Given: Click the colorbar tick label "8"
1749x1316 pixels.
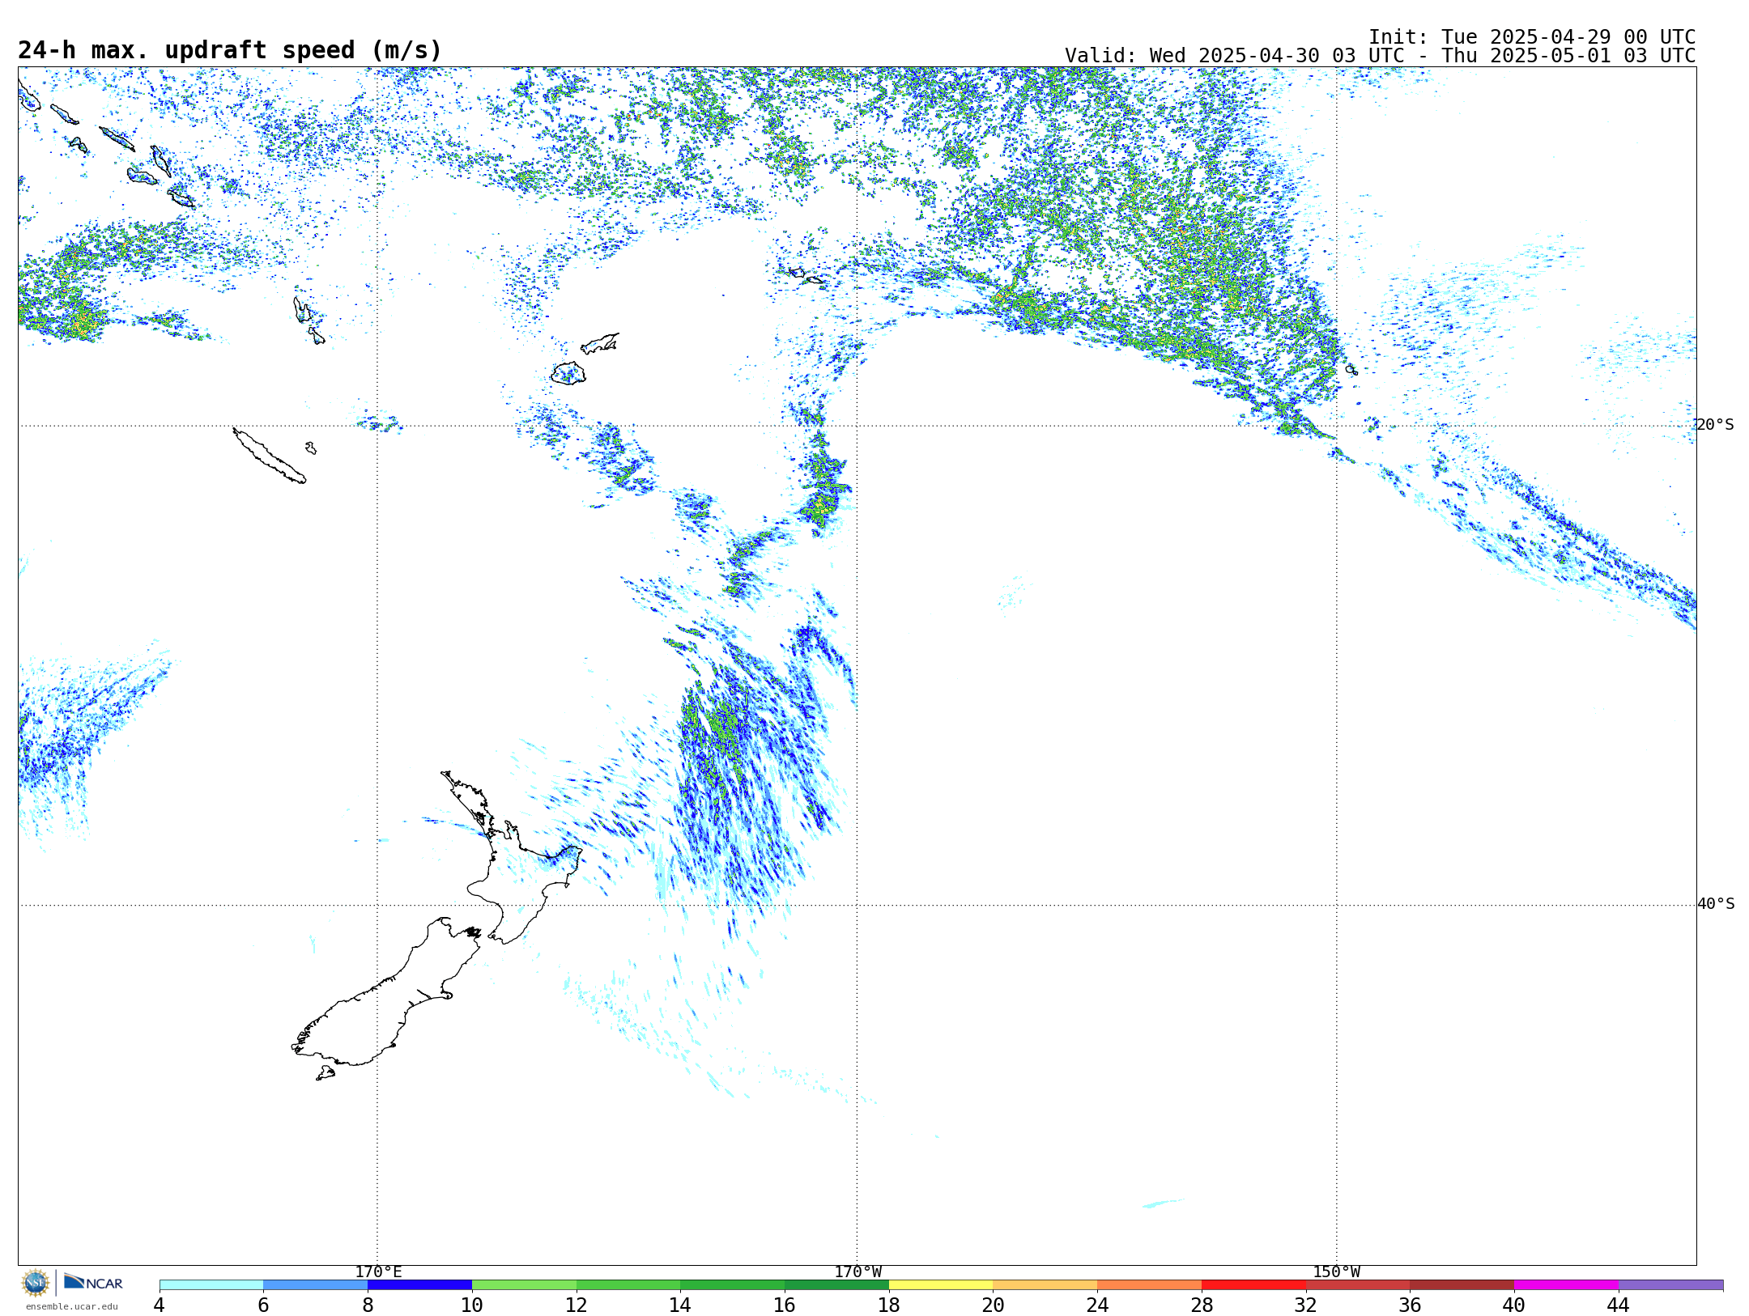Looking at the screenshot, I should pos(368,1305).
